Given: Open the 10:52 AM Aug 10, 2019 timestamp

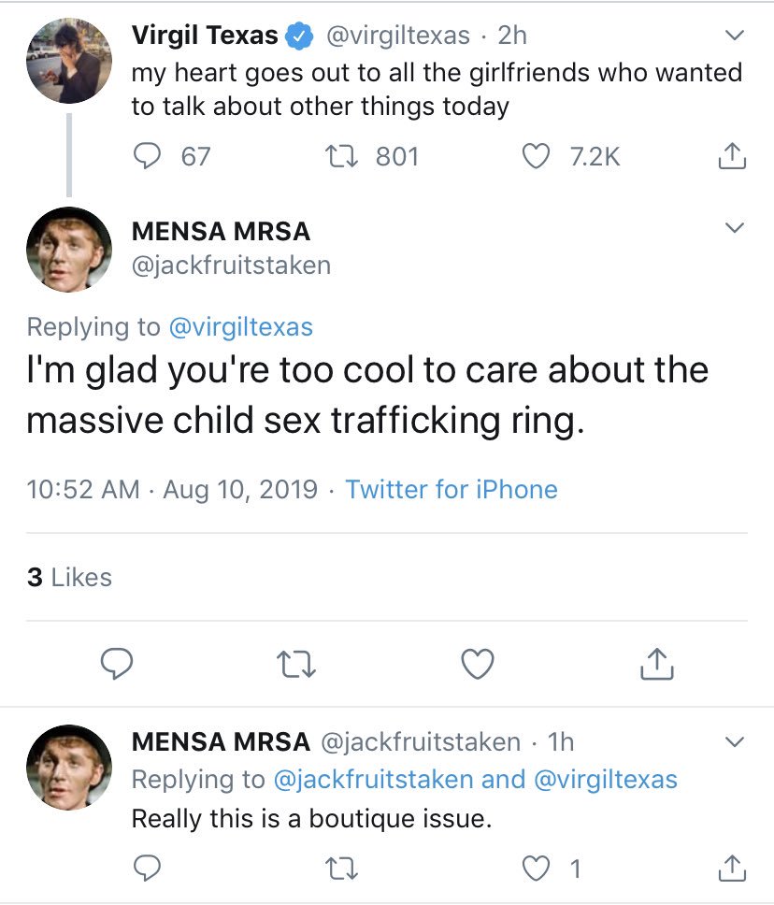Looking at the screenshot, I should pyautogui.click(x=172, y=490).
